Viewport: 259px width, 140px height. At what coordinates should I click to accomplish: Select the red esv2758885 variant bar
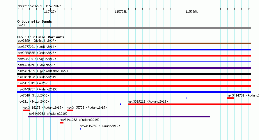134,56
